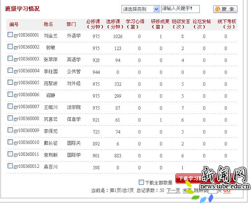The image size is (251, 204).
Task: Open the 请选择类别 category dropdown
Action: [141, 9]
